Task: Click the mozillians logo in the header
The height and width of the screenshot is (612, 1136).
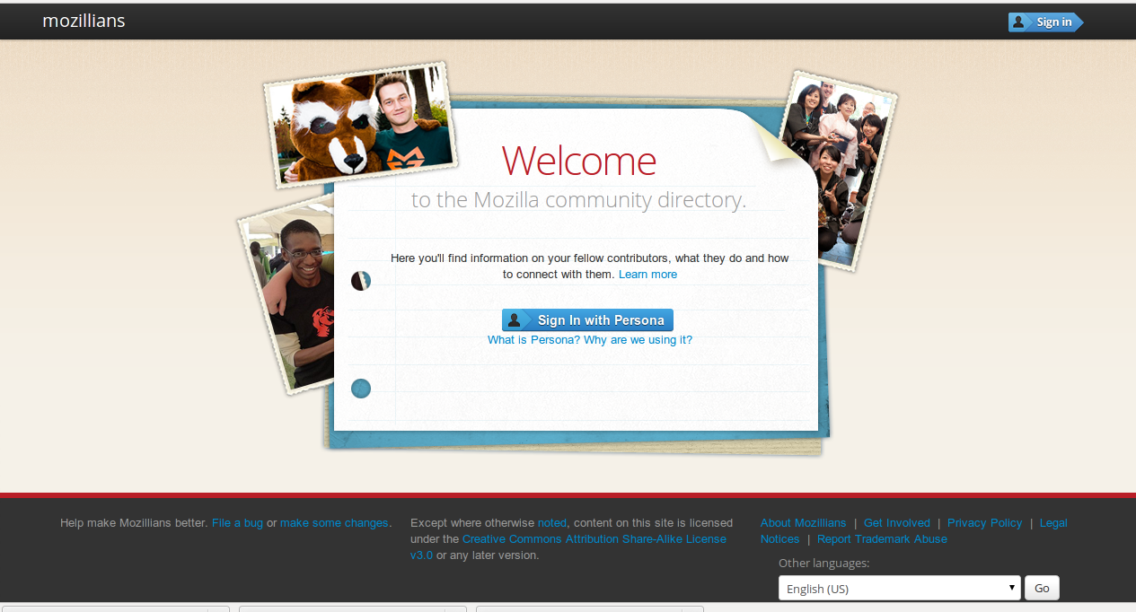Action: coord(84,21)
